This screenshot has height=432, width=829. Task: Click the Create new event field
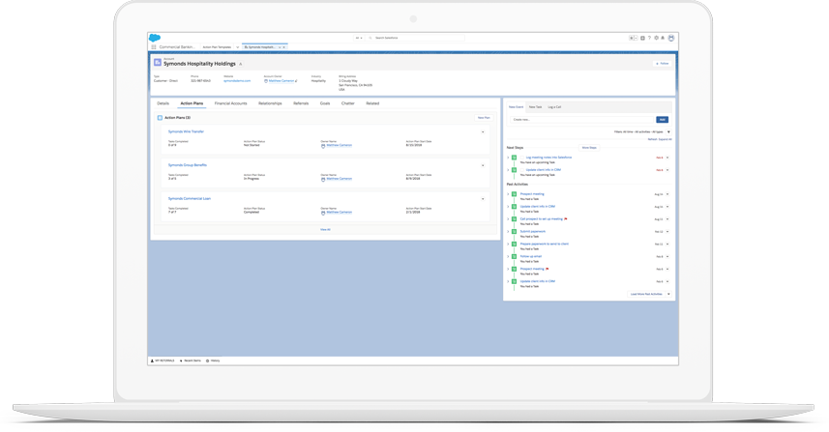pos(581,120)
